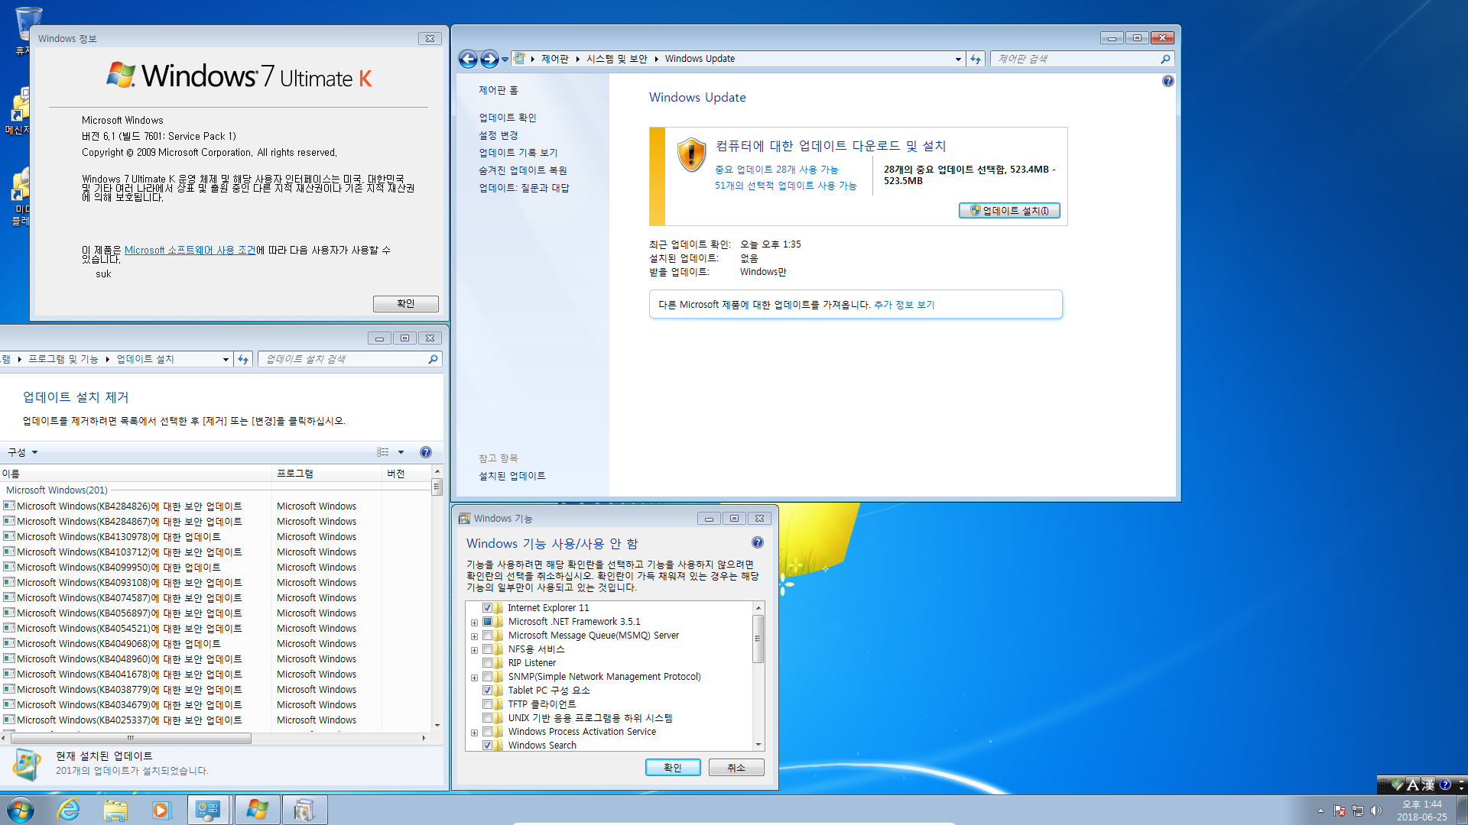1468x825 pixels.
Task: Open help in Windows Features dialog
Action: point(757,542)
